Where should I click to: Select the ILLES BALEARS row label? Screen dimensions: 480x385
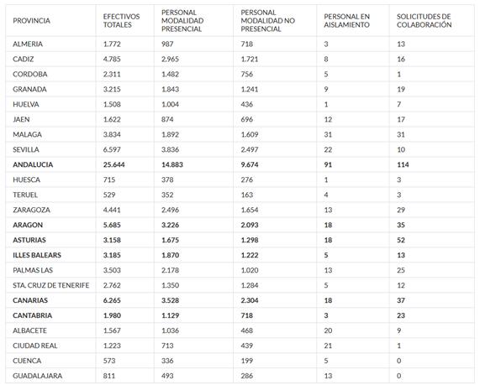click(x=37, y=255)
